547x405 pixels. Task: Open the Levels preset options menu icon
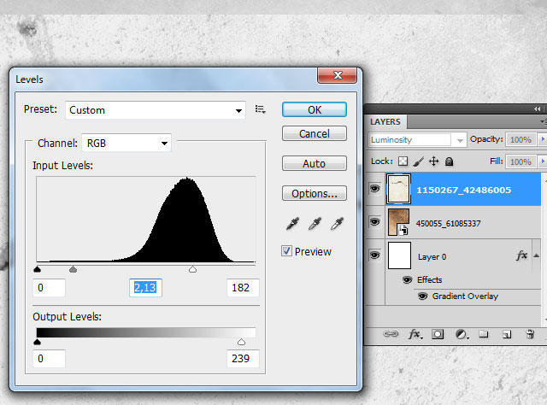[260, 109]
